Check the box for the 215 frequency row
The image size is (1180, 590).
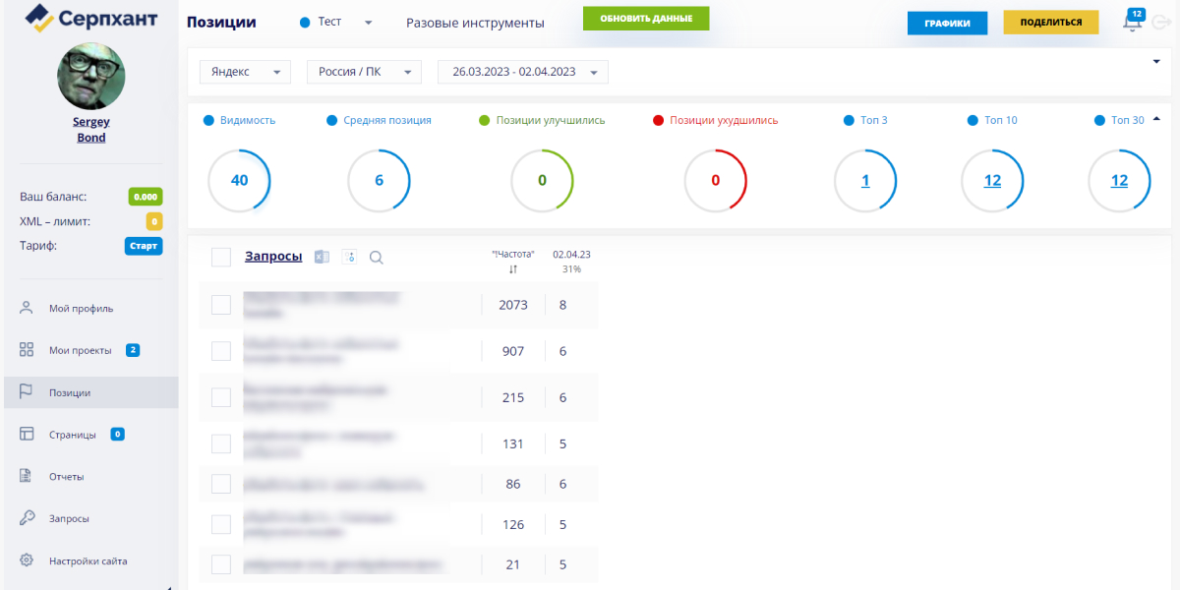pos(221,397)
